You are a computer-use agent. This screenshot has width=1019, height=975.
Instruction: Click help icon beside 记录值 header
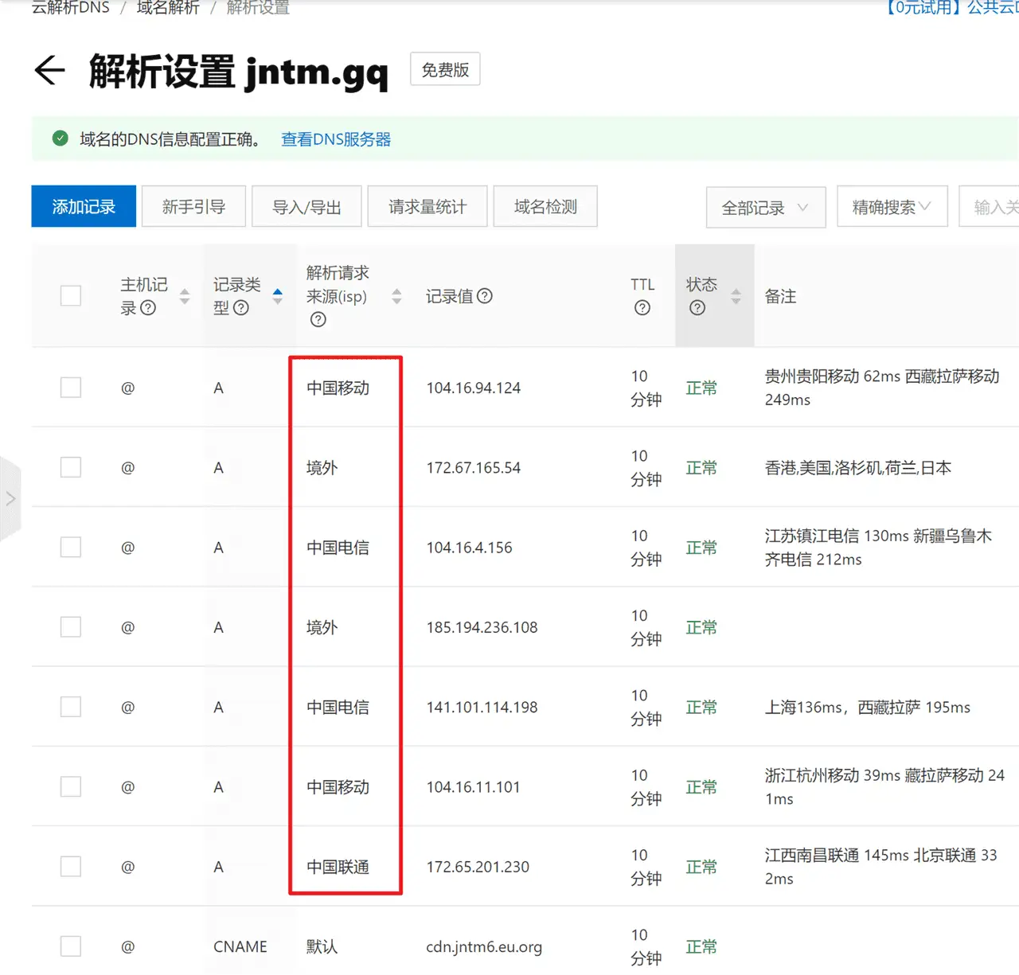[x=485, y=296]
